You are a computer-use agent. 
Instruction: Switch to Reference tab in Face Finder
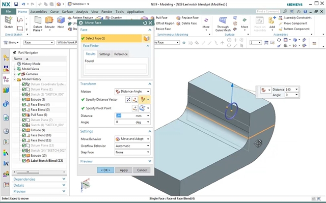(121, 54)
